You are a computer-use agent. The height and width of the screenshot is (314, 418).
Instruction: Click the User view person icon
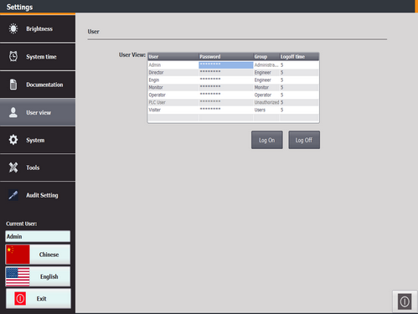point(13,112)
